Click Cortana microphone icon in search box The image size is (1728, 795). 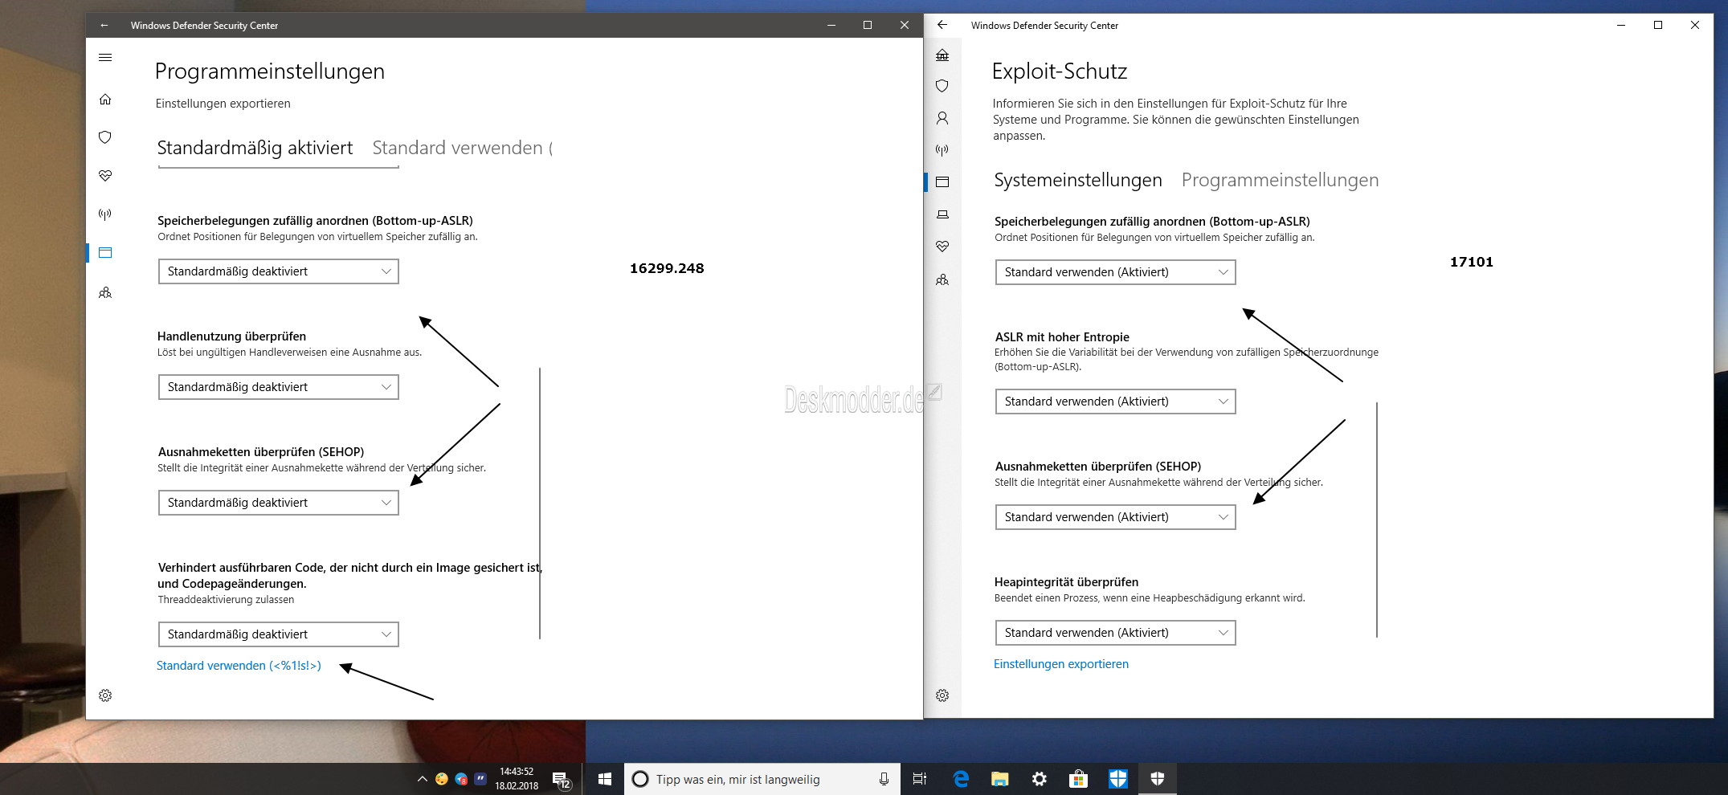point(884,779)
